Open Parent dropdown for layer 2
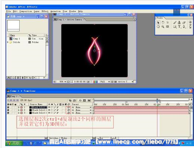 [83, 110]
